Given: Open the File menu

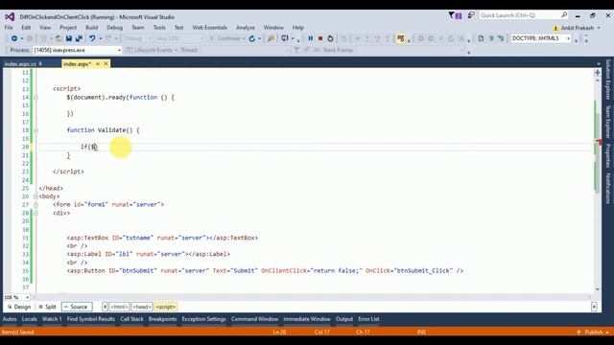Looking at the screenshot, I should [9, 28].
